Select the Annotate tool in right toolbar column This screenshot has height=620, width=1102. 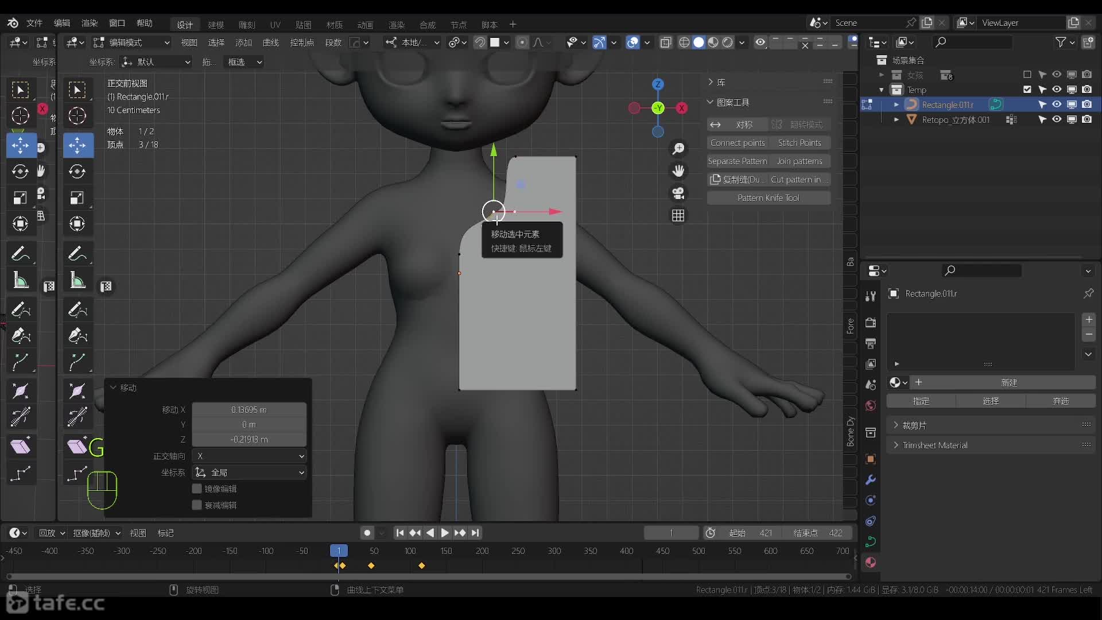[x=77, y=253]
